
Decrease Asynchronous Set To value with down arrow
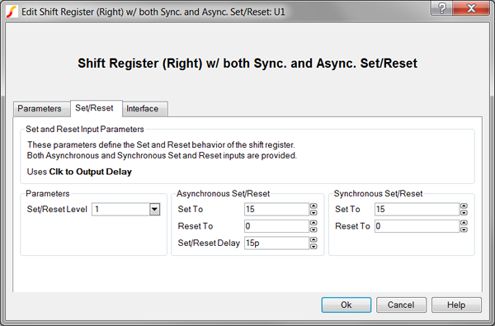313,213
